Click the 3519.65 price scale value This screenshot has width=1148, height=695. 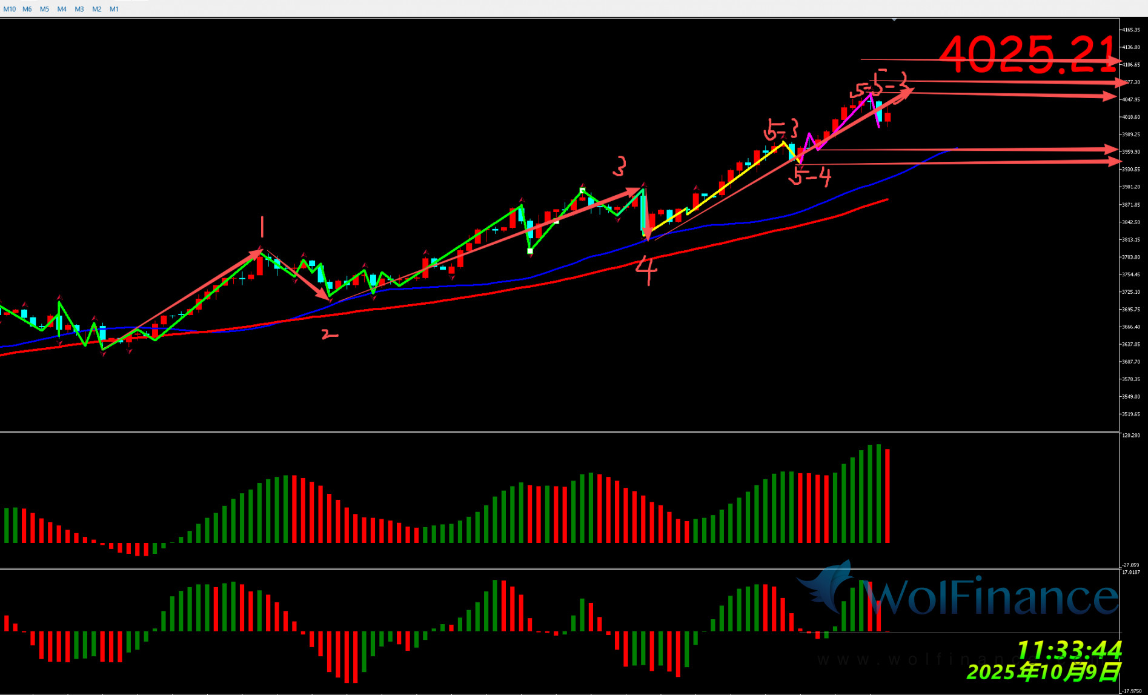[x=1131, y=414]
